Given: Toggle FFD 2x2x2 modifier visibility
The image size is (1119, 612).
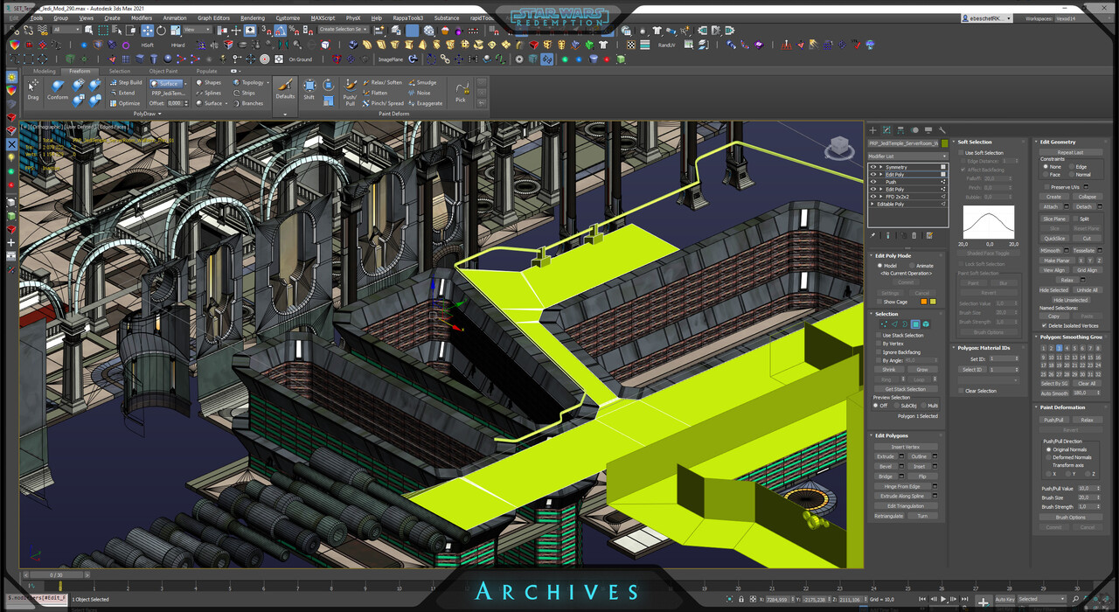Looking at the screenshot, I should pyautogui.click(x=872, y=197).
